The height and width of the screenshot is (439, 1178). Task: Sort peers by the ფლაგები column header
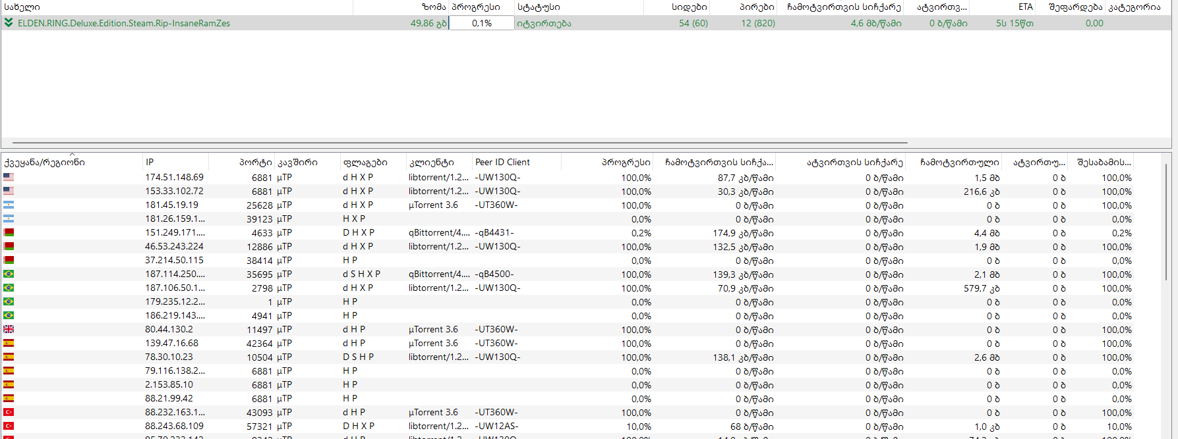pos(373,162)
